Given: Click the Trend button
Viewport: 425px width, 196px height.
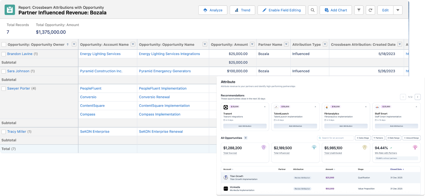Looking at the screenshot, I should pyautogui.click(x=243, y=10).
